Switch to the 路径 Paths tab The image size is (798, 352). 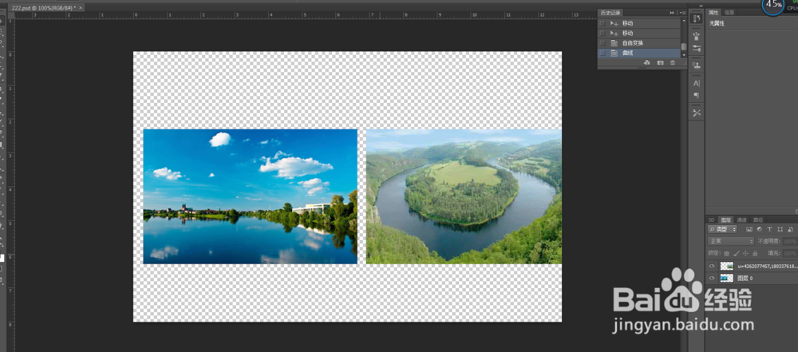tap(758, 220)
